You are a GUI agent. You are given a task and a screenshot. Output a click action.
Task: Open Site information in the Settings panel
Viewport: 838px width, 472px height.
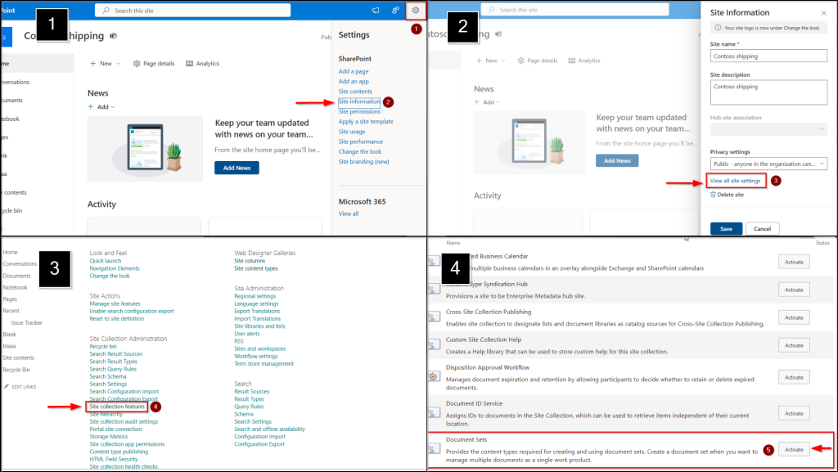tap(359, 102)
